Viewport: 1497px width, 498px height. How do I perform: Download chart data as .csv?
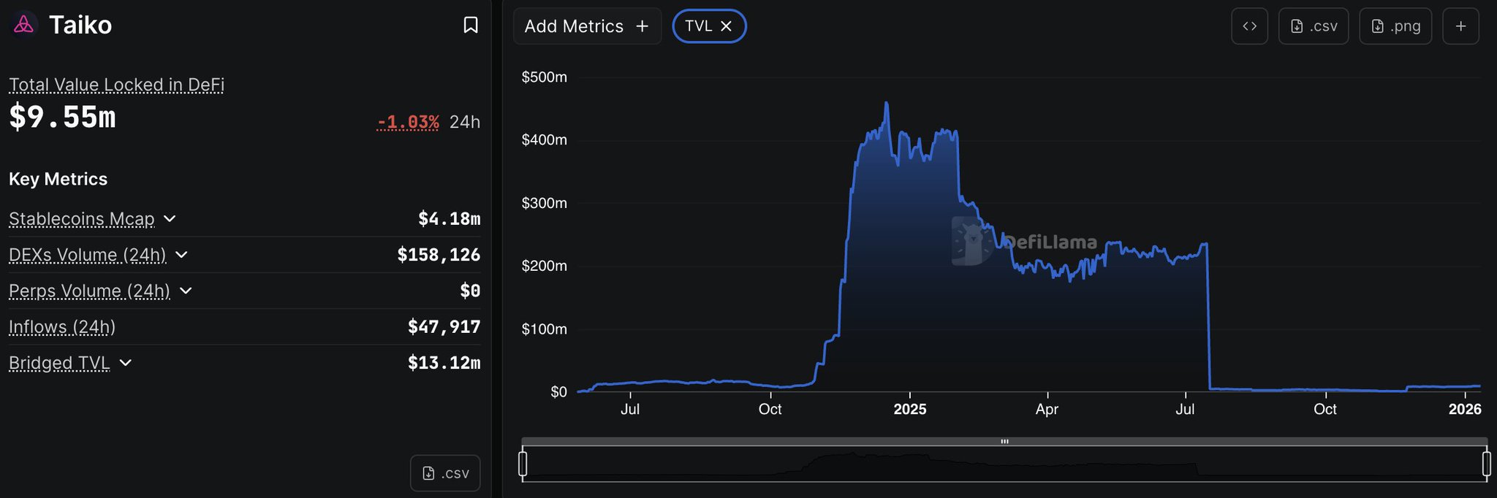point(1313,26)
